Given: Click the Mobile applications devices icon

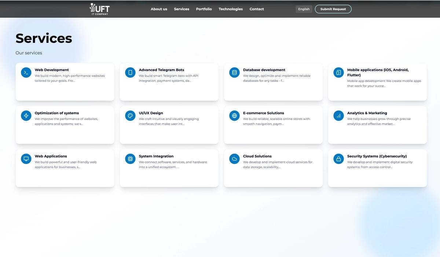Looking at the screenshot, I should click(338, 72).
